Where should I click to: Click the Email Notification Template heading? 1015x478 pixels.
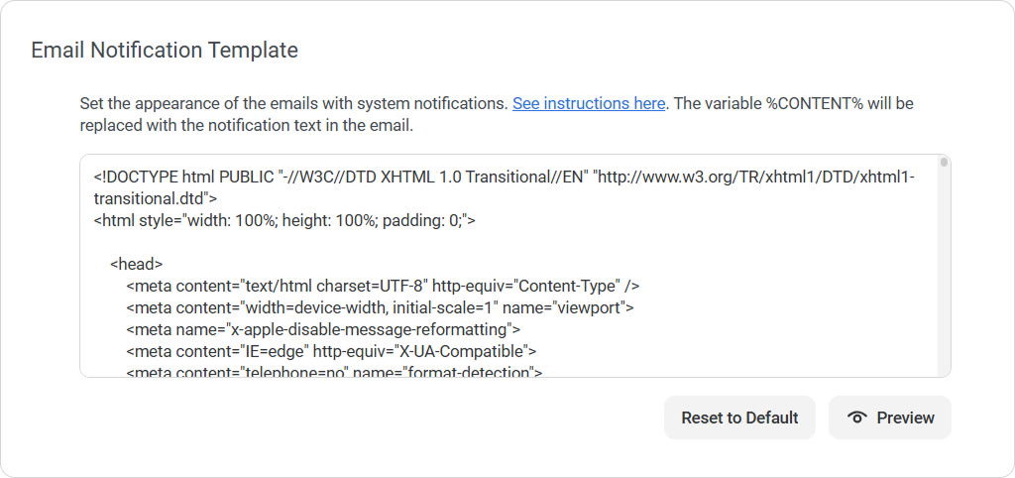point(165,50)
